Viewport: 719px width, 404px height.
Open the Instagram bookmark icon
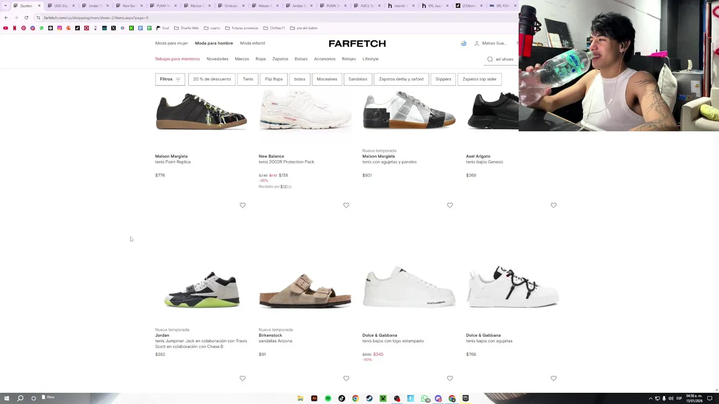[59, 28]
